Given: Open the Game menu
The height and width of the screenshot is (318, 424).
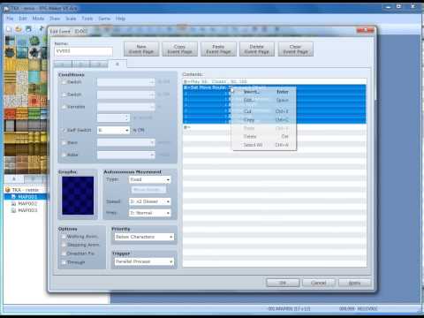Looking at the screenshot, I should coord(104,19).
